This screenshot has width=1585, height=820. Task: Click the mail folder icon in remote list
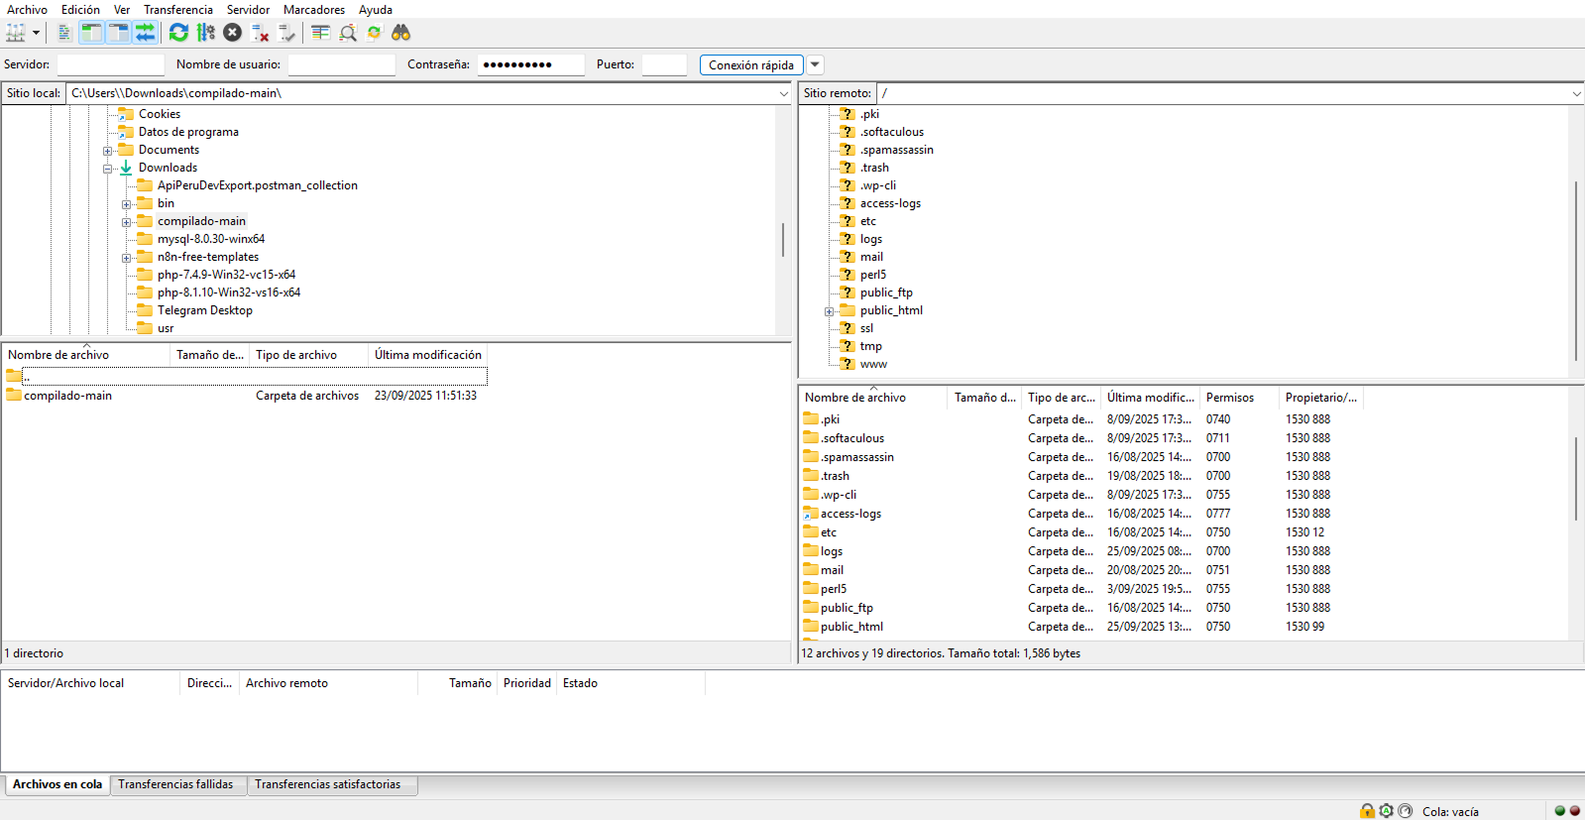(811, 569)
